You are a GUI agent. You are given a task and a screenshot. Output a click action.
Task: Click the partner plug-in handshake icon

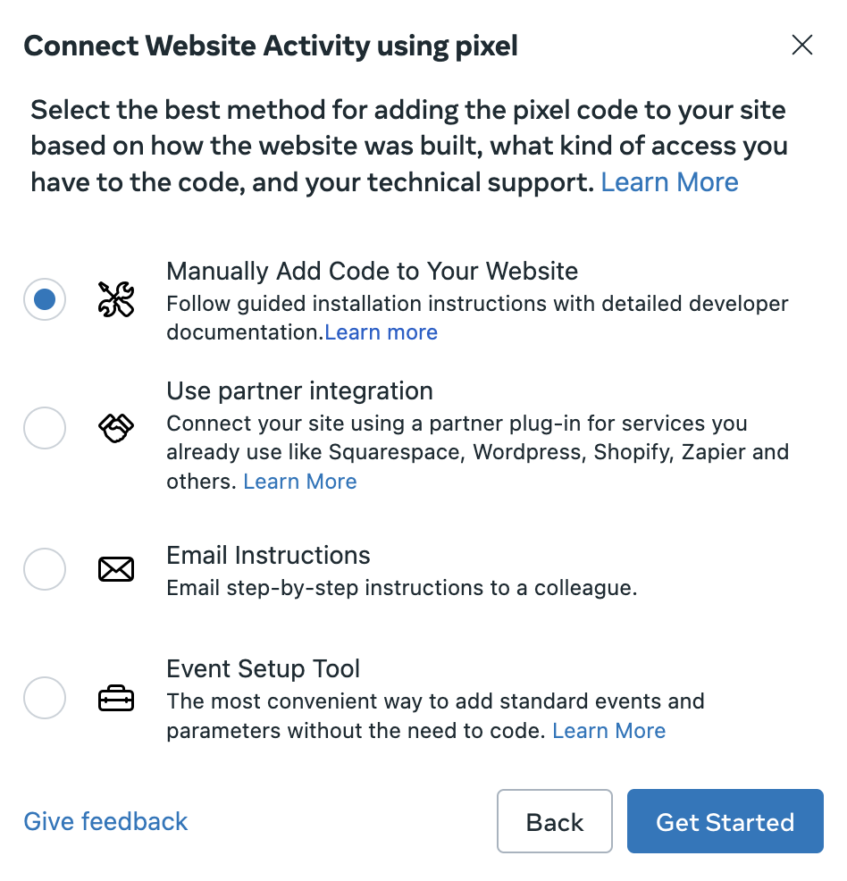pyautogui.click(x=116, y=428)
